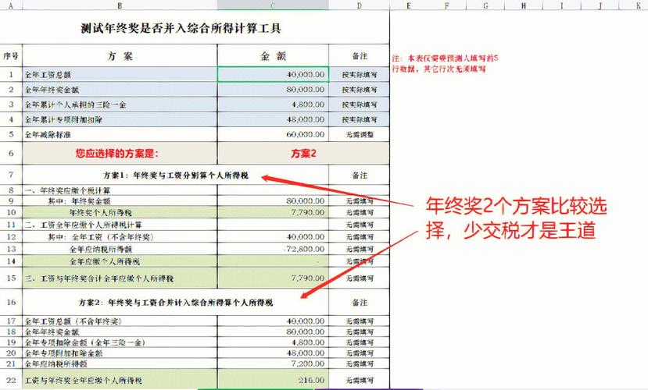Click the 您应选择的方案是 cell
This screenshot has height=390, width=648.
tap(120, 154)
